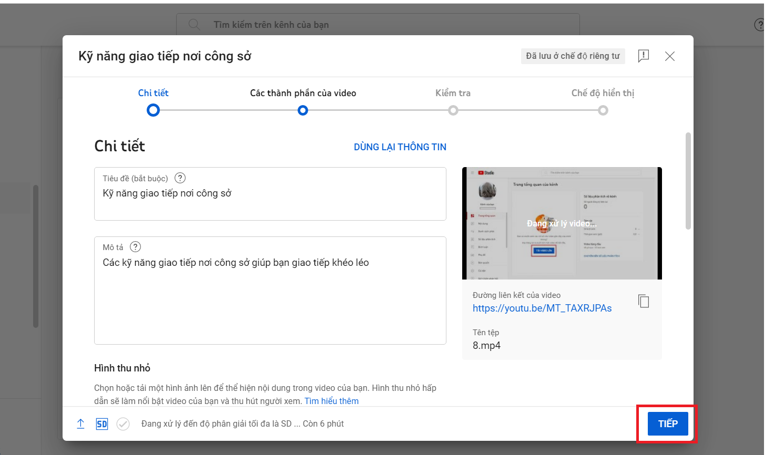This screenshot has height=455, width=774.
Task: Open the description field help icon
Action: [x=135, y=246]
